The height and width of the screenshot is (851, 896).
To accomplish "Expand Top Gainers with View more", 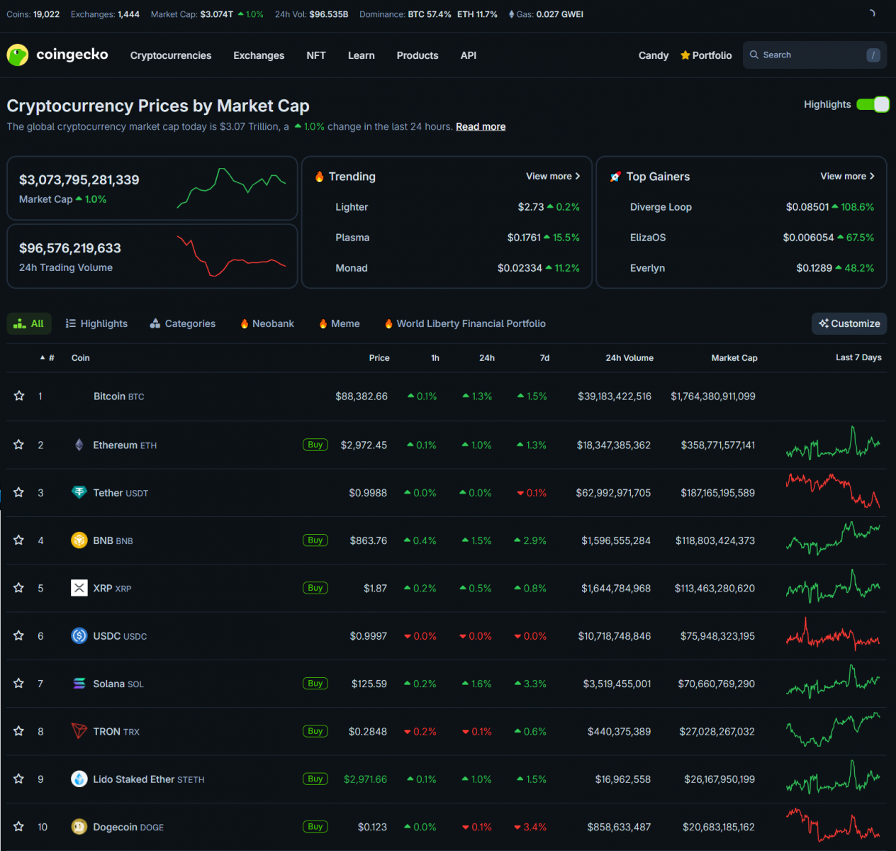I will 847,176.
